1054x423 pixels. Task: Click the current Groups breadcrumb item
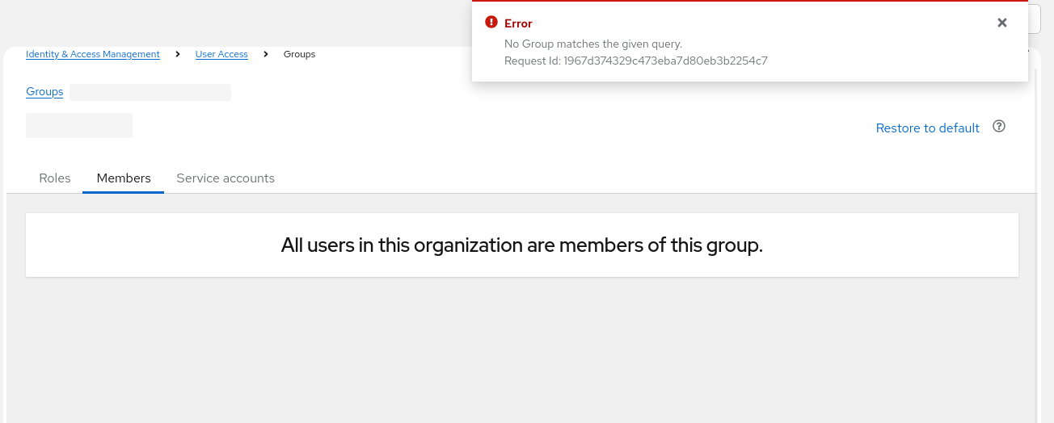(x=299, y=54)
